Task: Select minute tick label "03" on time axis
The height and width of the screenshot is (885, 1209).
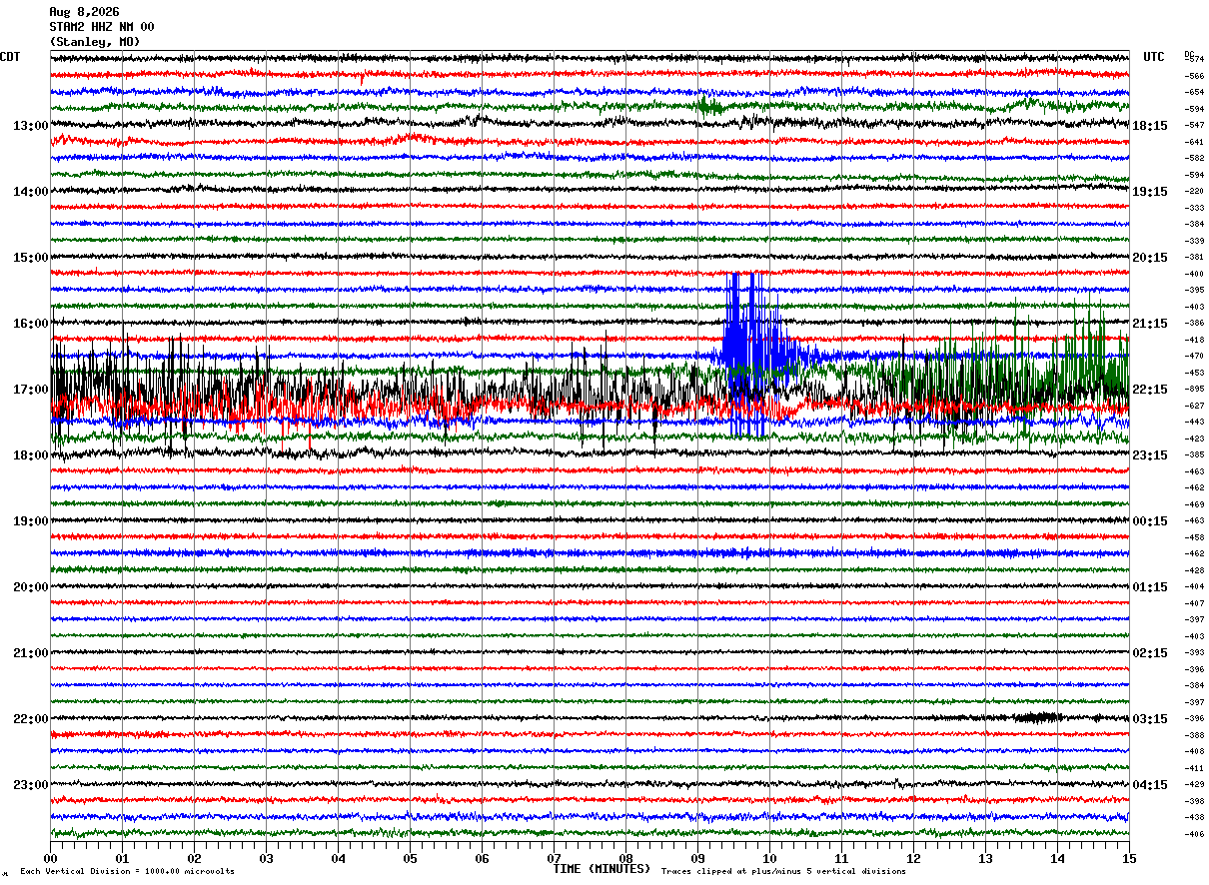Action: (266, 858)
